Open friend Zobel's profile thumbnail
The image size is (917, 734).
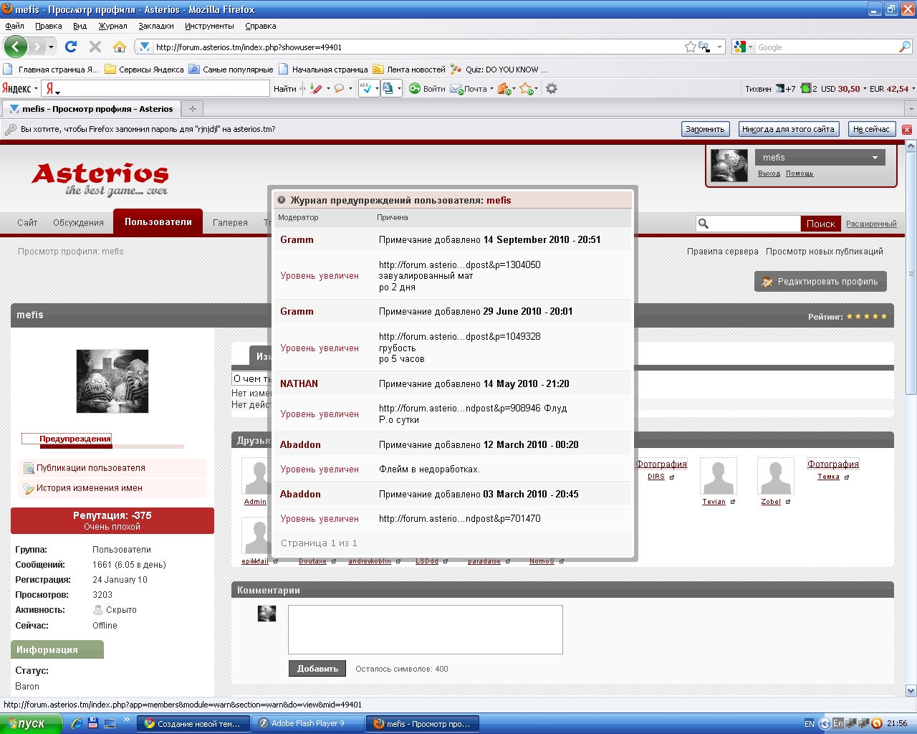click(775, 476)
